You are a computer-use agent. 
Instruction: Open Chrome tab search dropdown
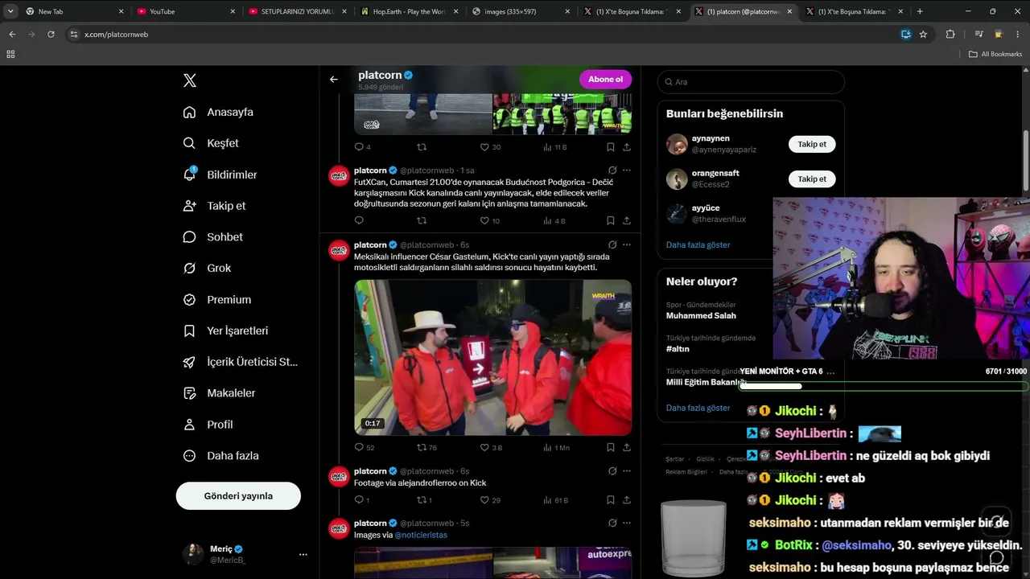[x=10, y=11]
